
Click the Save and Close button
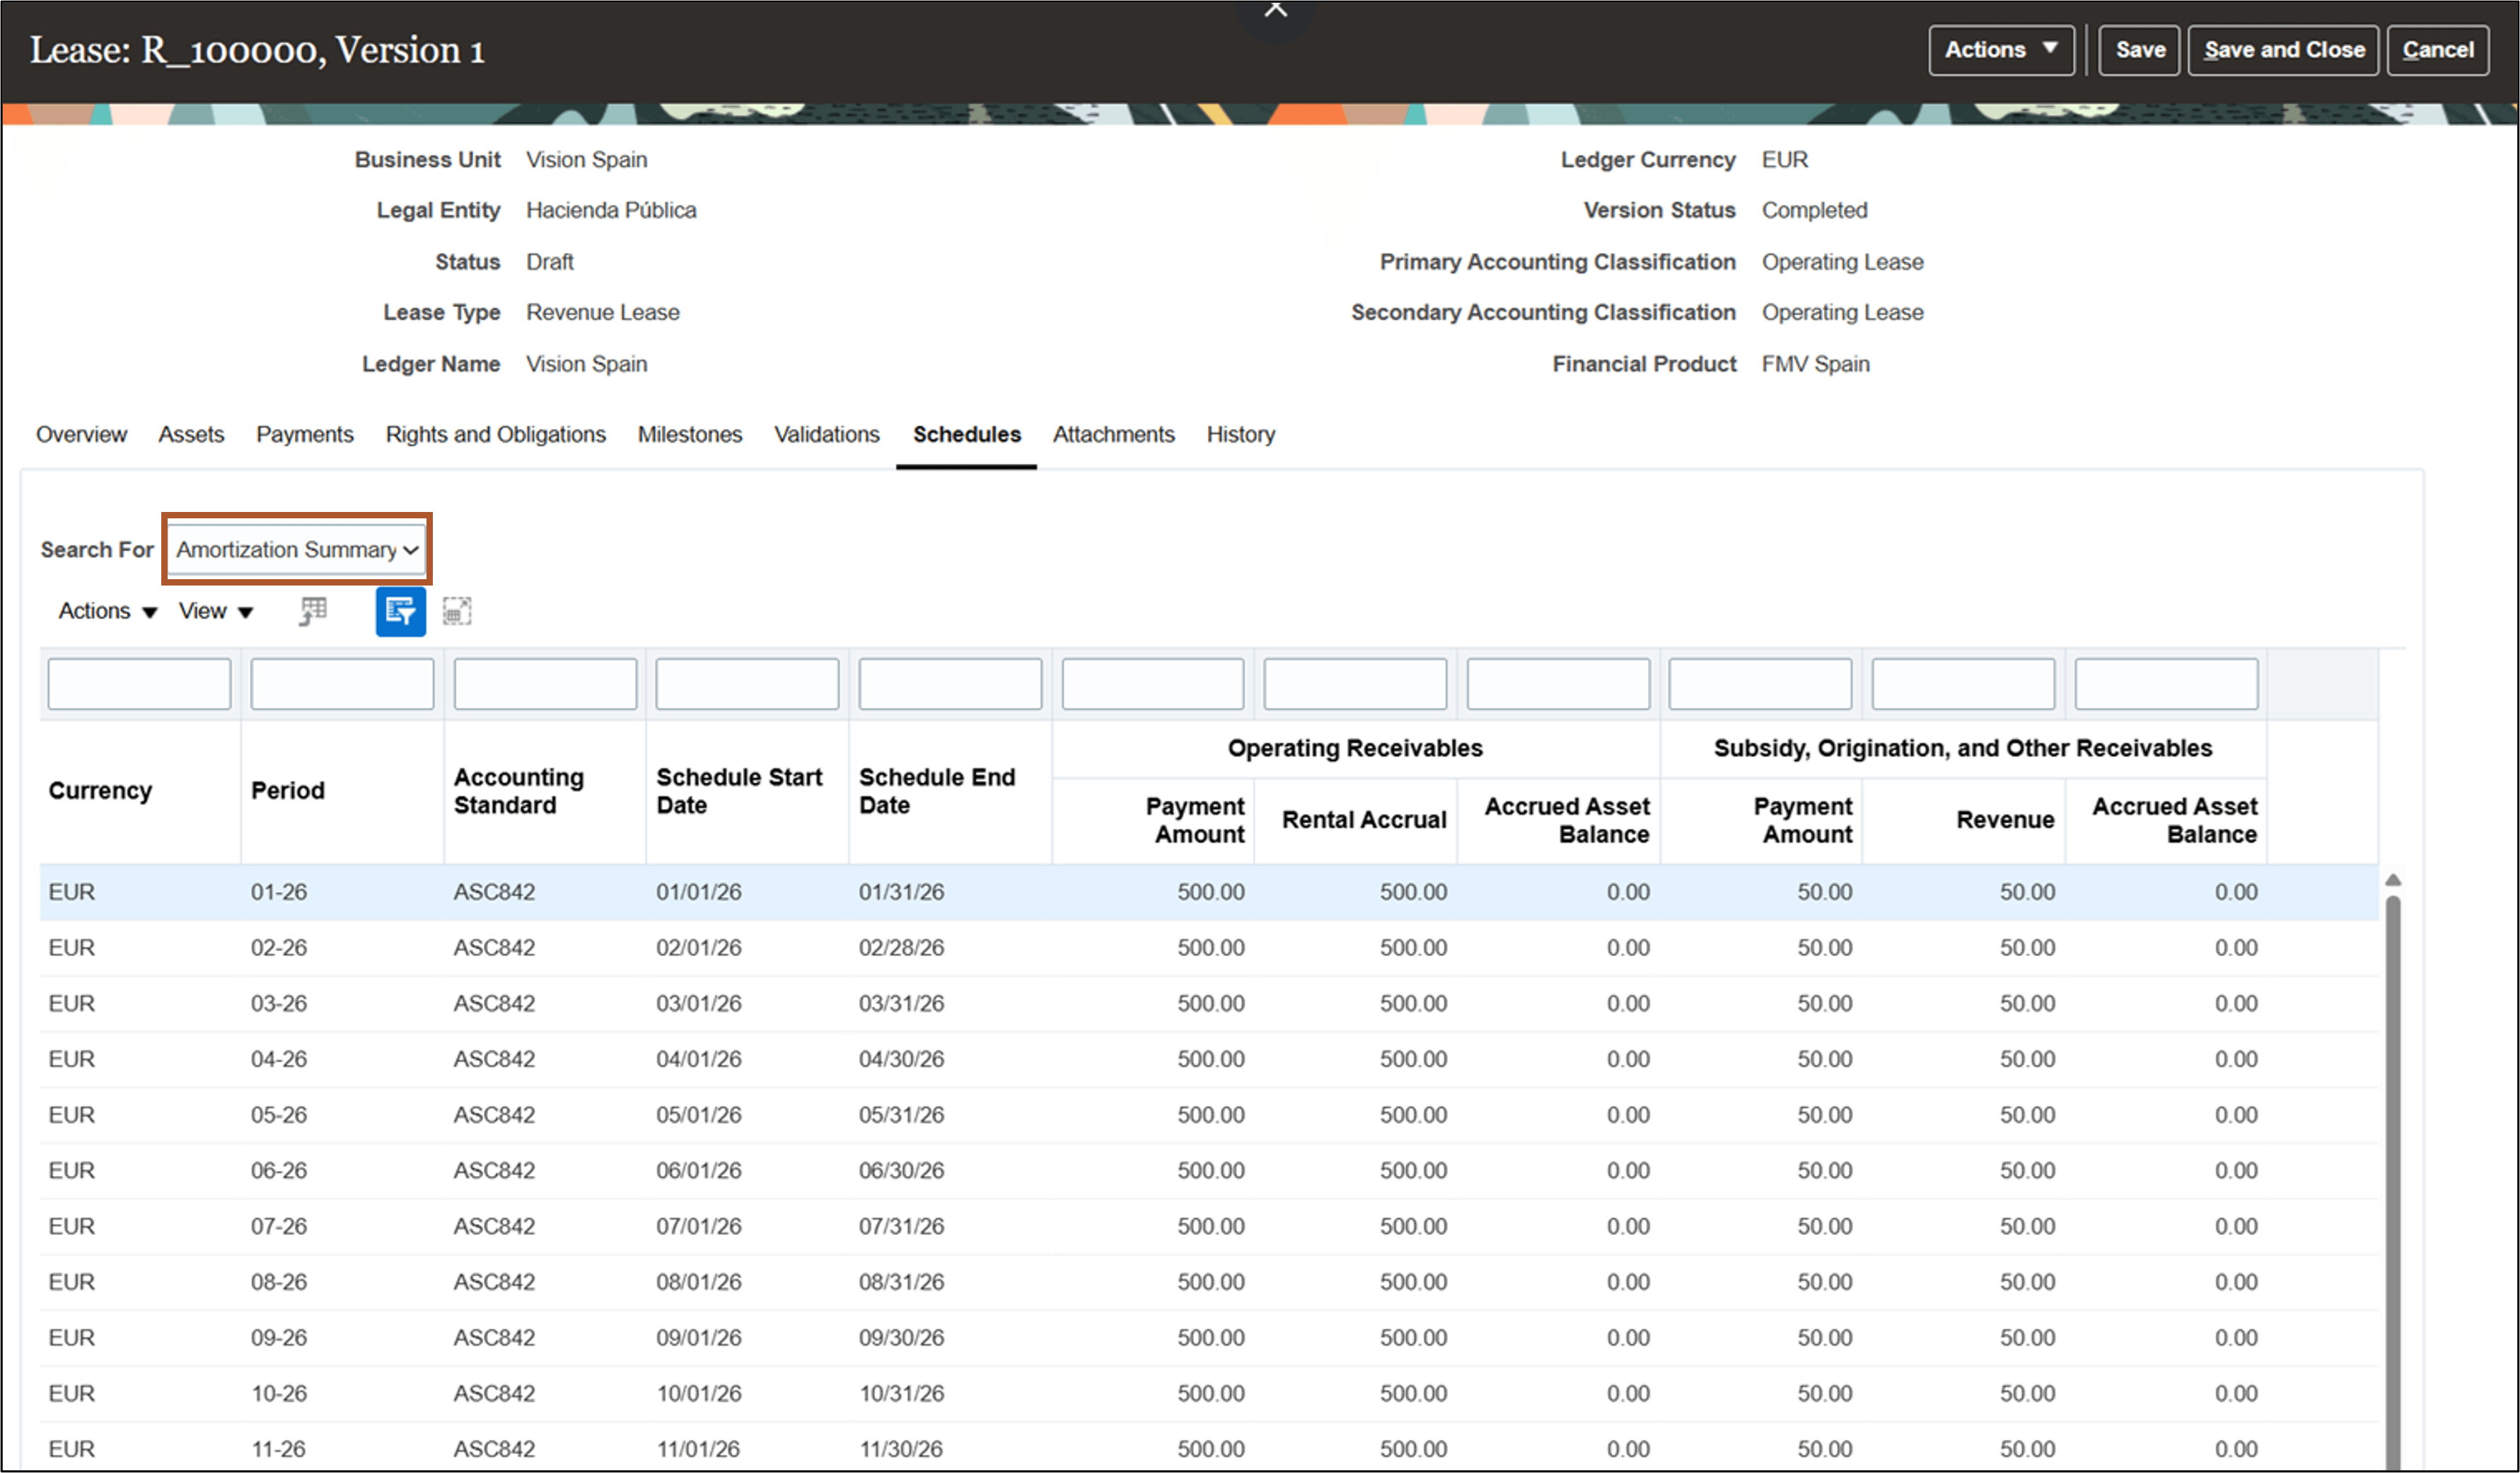(2283, 49)
